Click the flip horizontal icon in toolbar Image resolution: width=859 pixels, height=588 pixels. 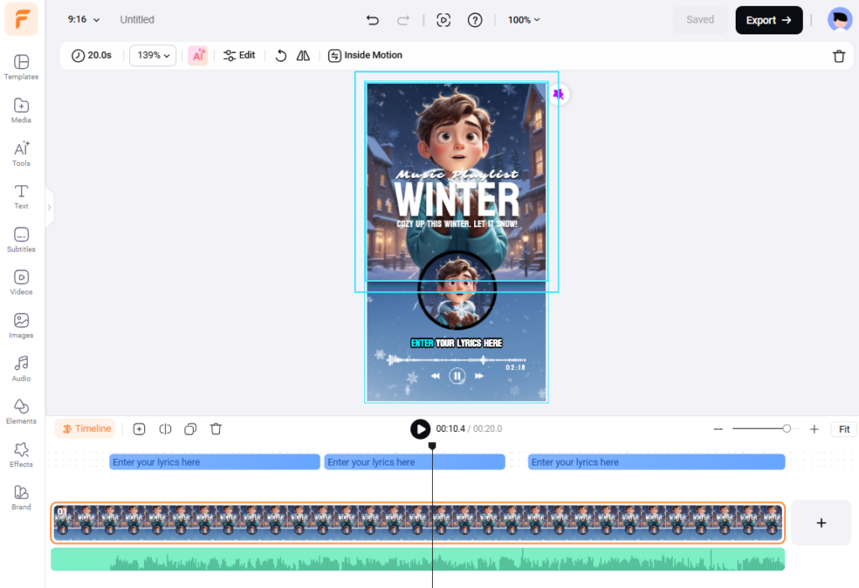click(x=304, y=55)
